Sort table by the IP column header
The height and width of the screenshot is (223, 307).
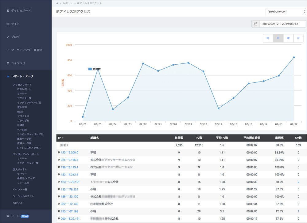61,138
